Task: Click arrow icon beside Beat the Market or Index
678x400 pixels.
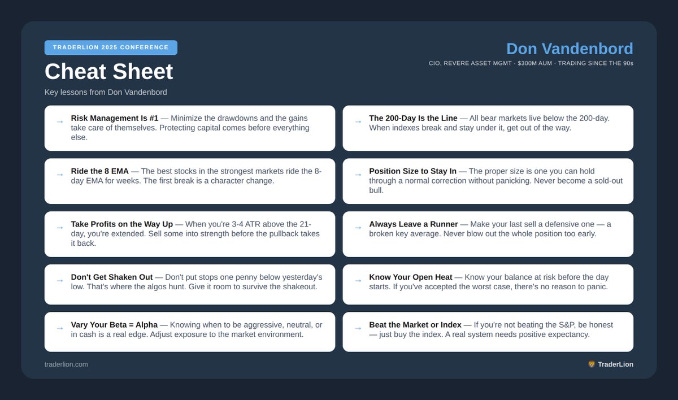Action: [358, 328]
